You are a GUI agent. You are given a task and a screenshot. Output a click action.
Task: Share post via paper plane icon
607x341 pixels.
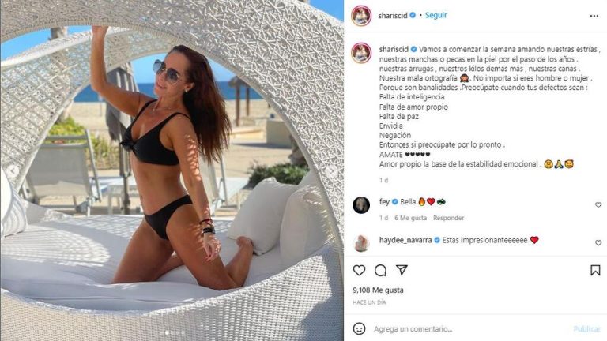tap(402, 270)
